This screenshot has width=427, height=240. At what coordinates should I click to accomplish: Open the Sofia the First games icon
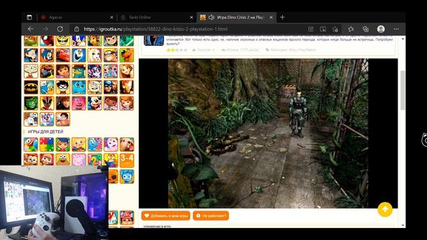click(x=127, y=103)
